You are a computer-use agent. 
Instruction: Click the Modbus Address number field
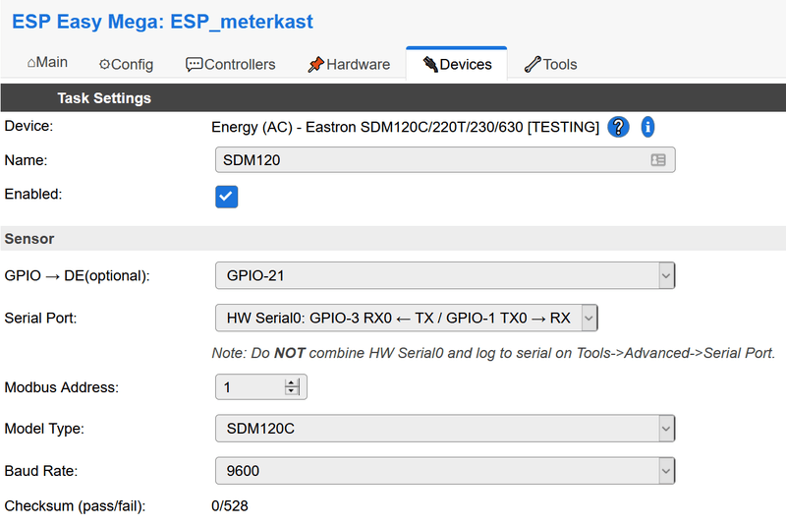pyautogui.click(x=251, y=387)
